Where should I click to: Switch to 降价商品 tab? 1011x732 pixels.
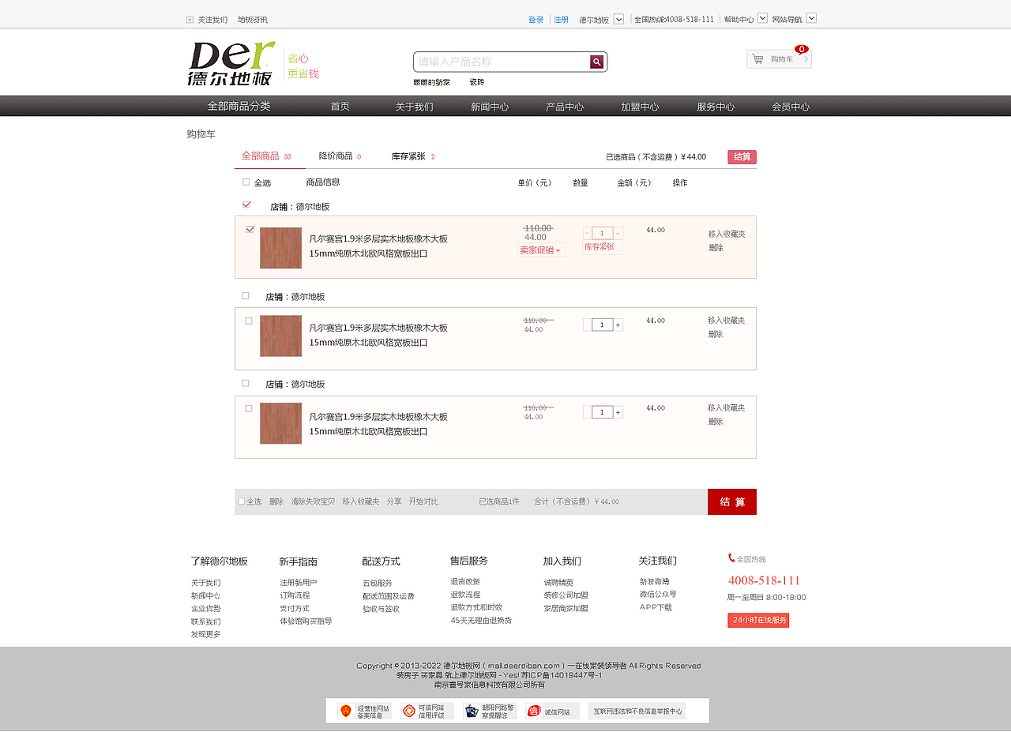coord(340,156)
